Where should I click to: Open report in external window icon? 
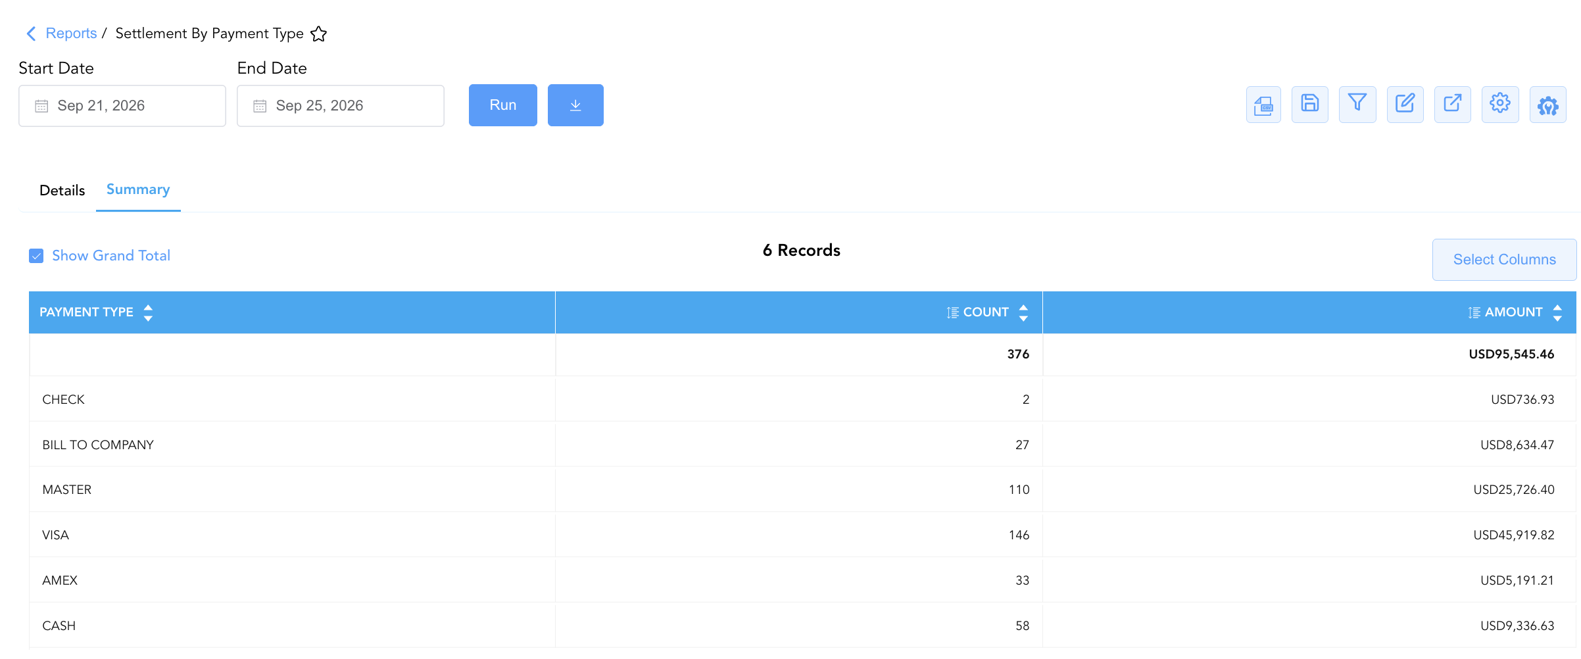point(1453,105)
